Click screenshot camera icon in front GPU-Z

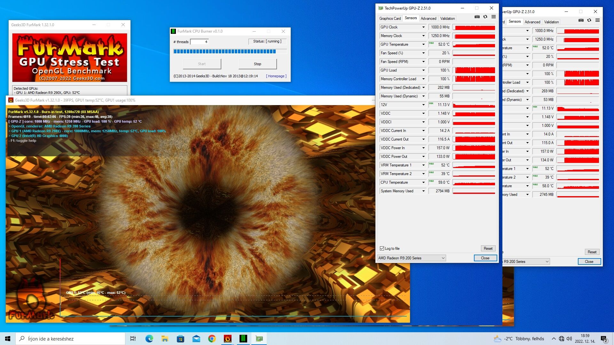coord(477,17)
